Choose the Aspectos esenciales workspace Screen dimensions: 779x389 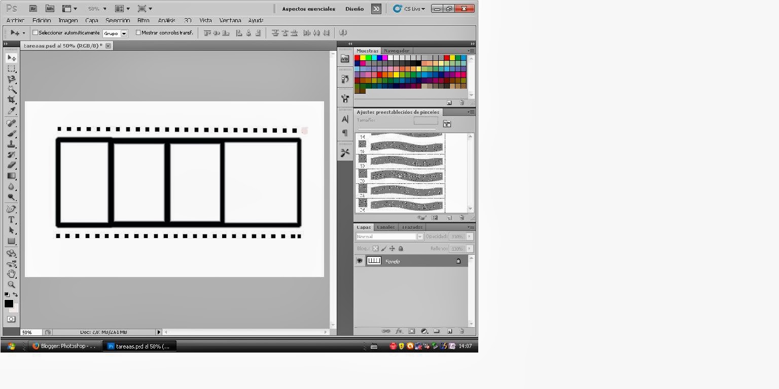click(x=309, y=9)
